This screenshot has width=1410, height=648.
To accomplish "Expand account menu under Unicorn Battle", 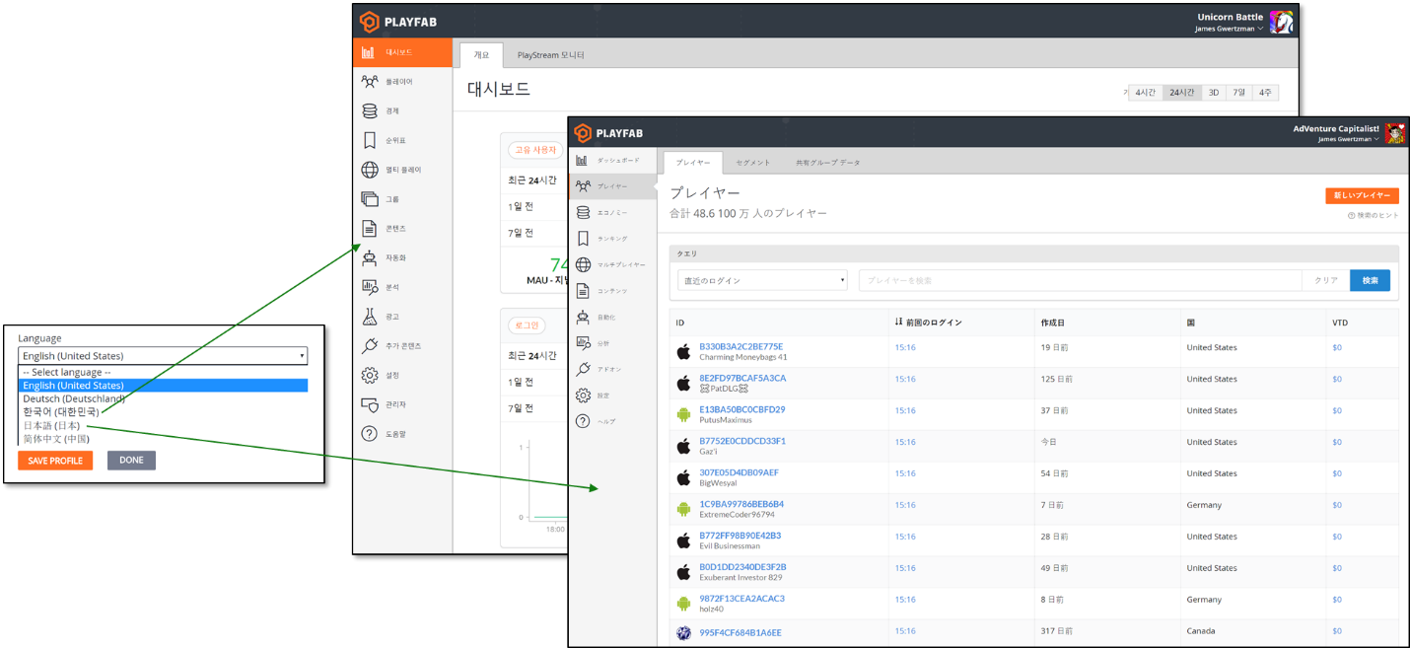I will pyautogui.click(x=1230, y=29).
